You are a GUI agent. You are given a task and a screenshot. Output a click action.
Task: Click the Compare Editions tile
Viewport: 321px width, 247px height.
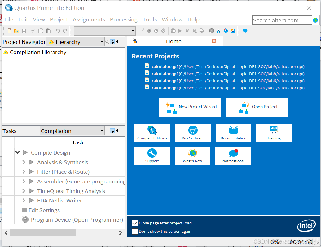[x=152, y=133]
